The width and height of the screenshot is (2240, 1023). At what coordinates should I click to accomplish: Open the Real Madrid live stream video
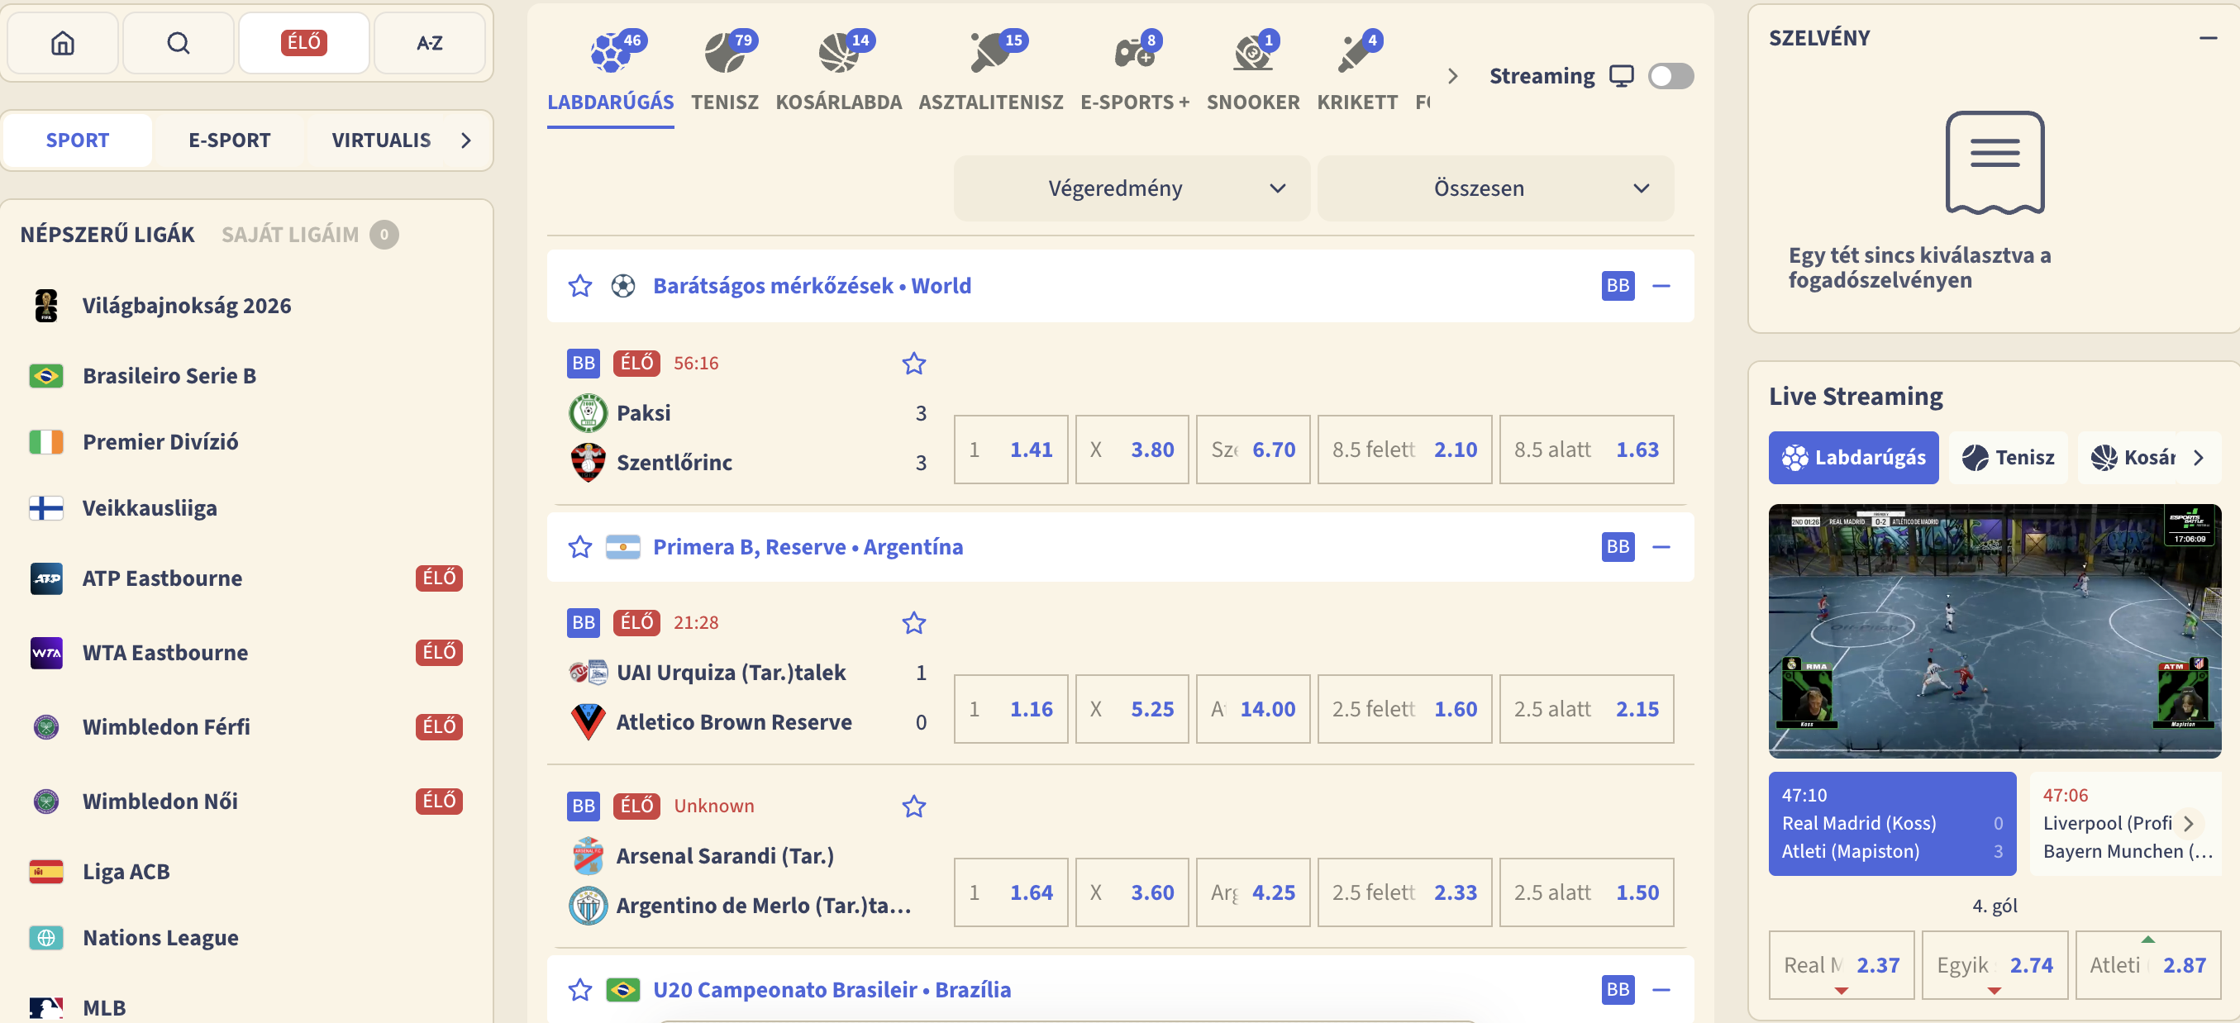[1995, 631]
